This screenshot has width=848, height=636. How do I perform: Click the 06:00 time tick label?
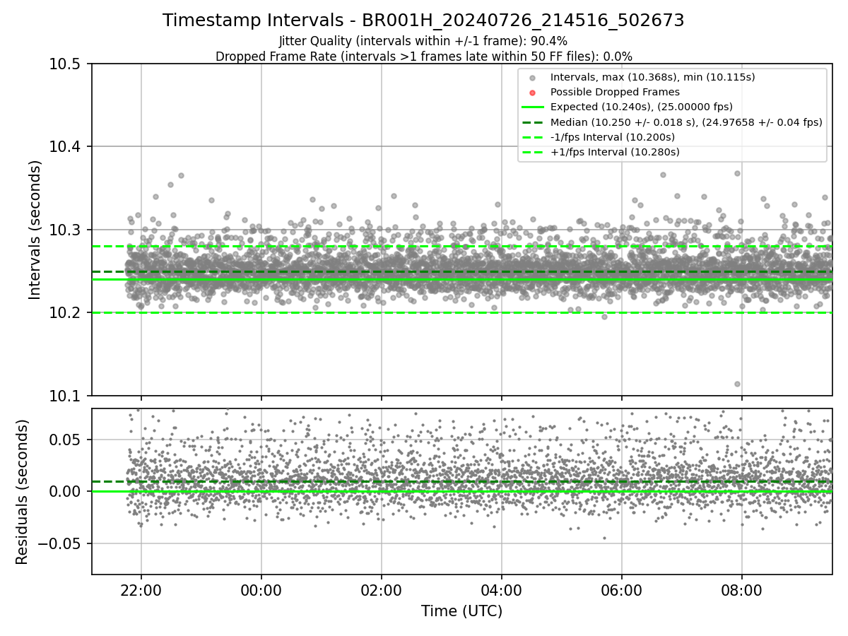pyautogui.click(x=622, y=590)
